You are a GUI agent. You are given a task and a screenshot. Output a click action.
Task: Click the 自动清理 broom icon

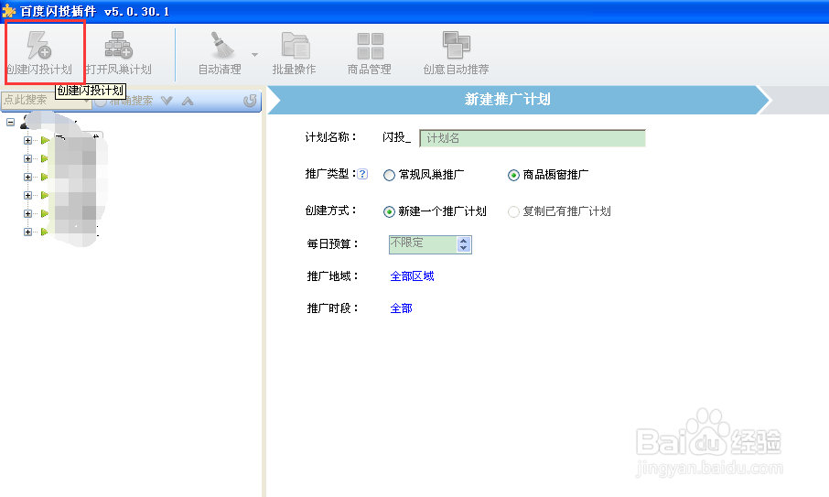pos(222,45)
